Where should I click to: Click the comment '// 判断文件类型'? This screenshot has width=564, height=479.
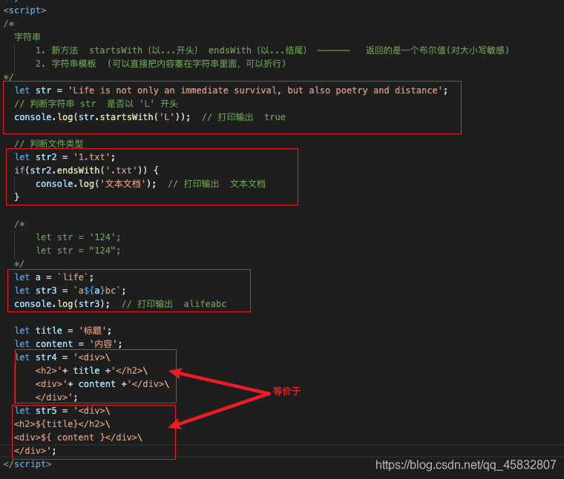coord(48,144)
